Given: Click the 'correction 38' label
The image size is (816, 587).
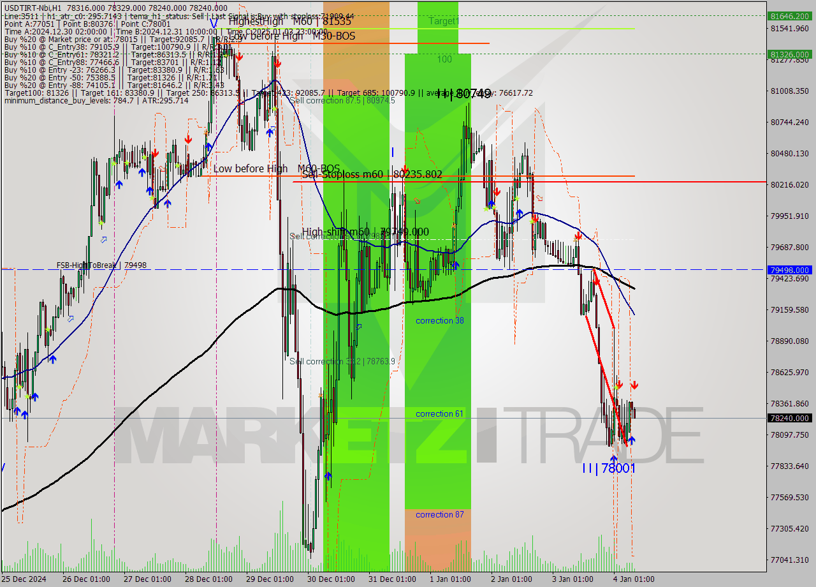Looking at the screenshot, I should [440, 320].
